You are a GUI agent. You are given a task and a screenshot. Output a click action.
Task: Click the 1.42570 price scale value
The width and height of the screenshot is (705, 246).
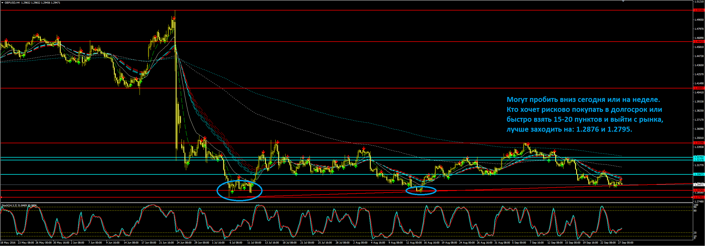pos(699,74)
